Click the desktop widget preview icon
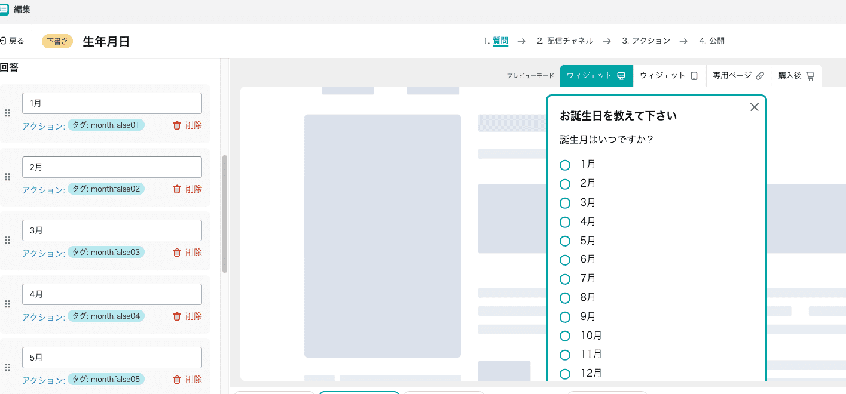Viewport: 846px width, 394px height. point(621,75)
